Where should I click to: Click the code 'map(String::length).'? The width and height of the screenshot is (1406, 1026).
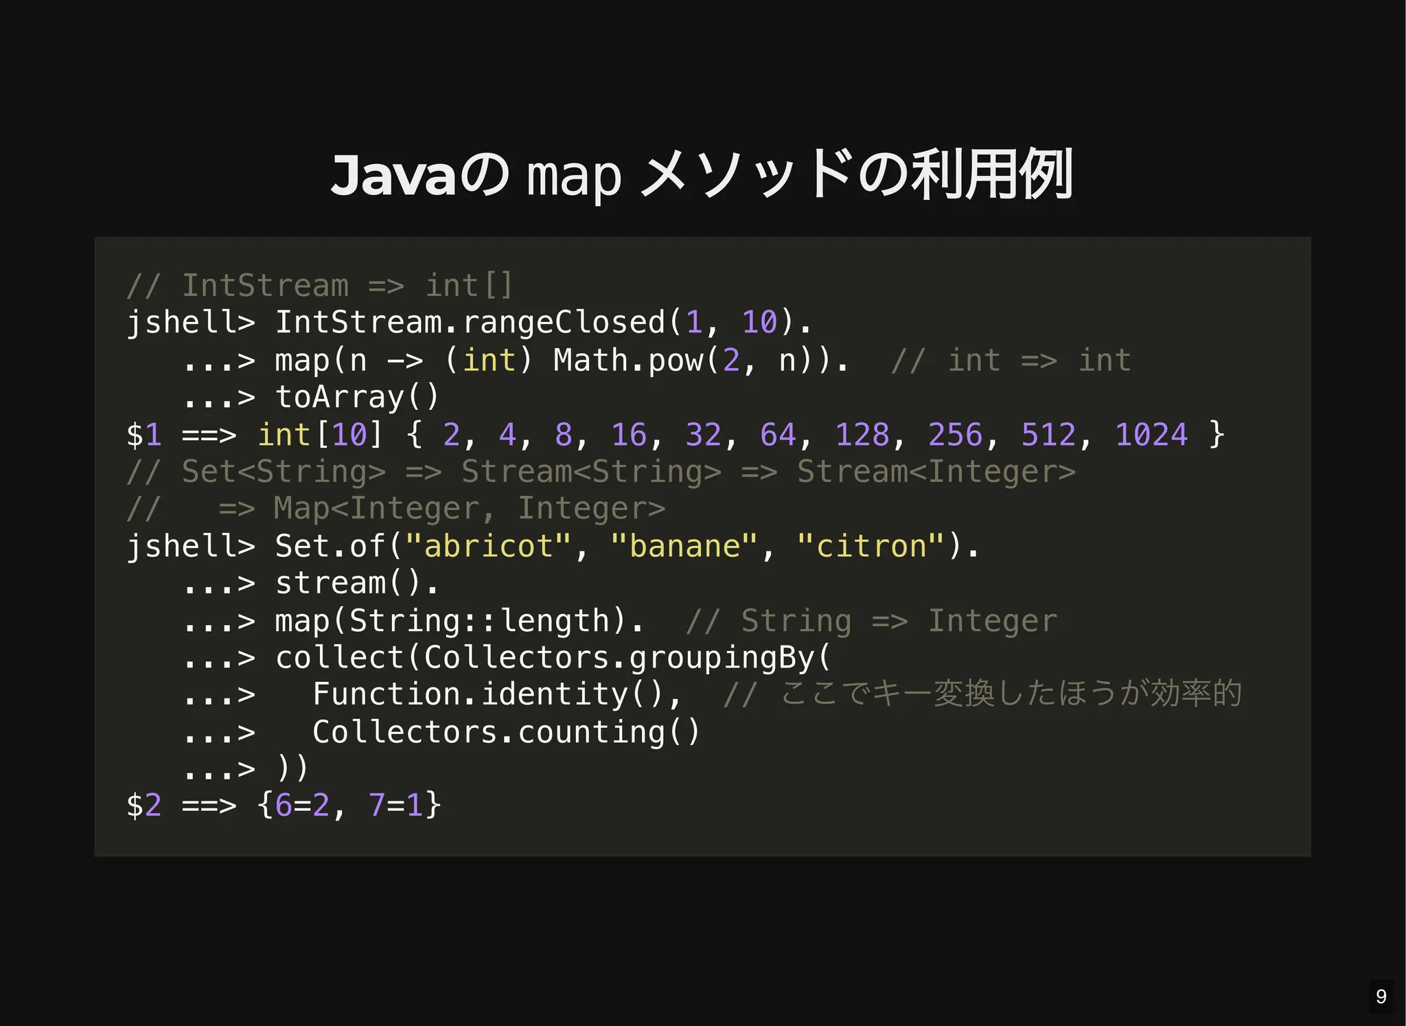460,621
